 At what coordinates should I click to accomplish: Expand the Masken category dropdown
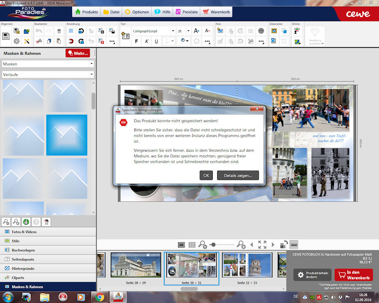click(91, 64)
